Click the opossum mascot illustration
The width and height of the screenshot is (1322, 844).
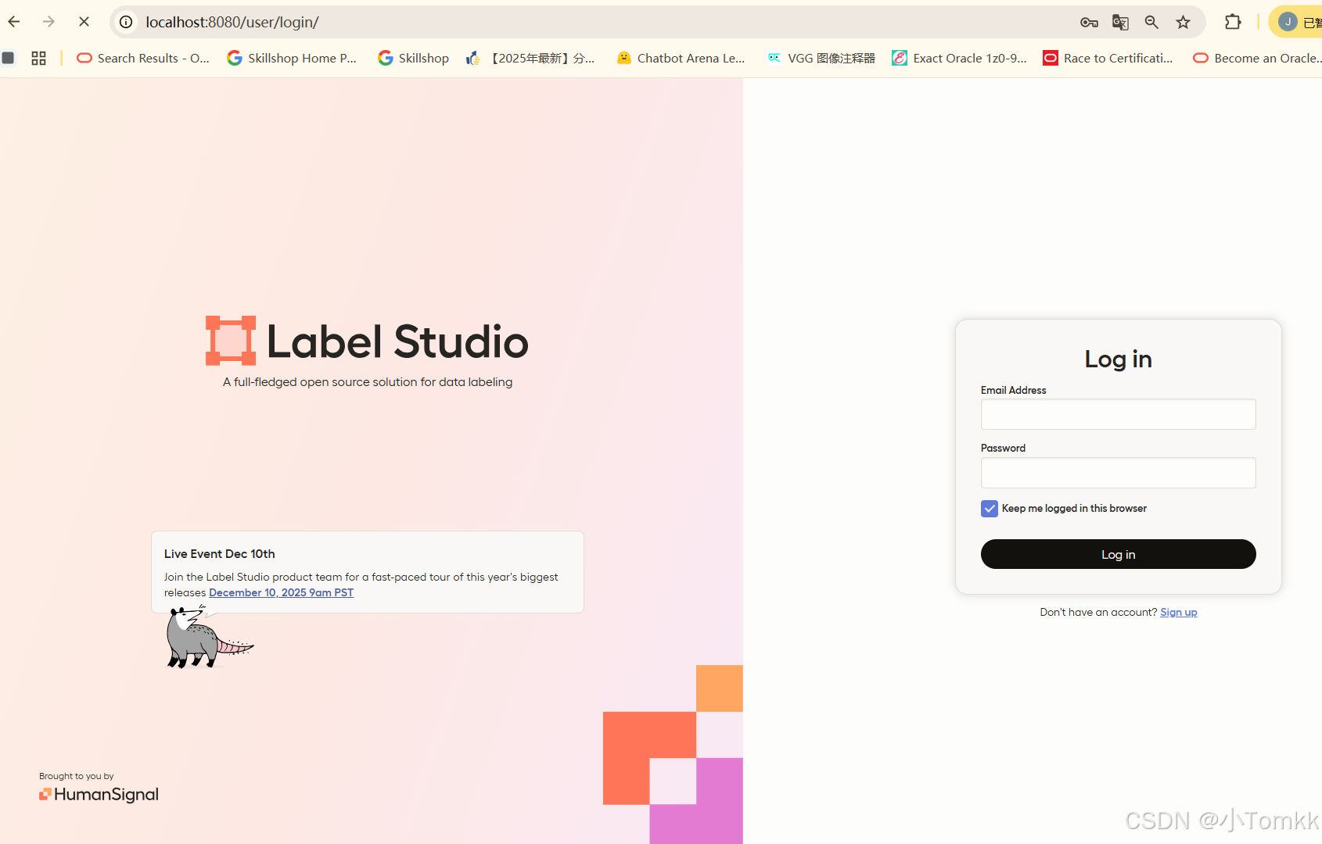(208, 638)
